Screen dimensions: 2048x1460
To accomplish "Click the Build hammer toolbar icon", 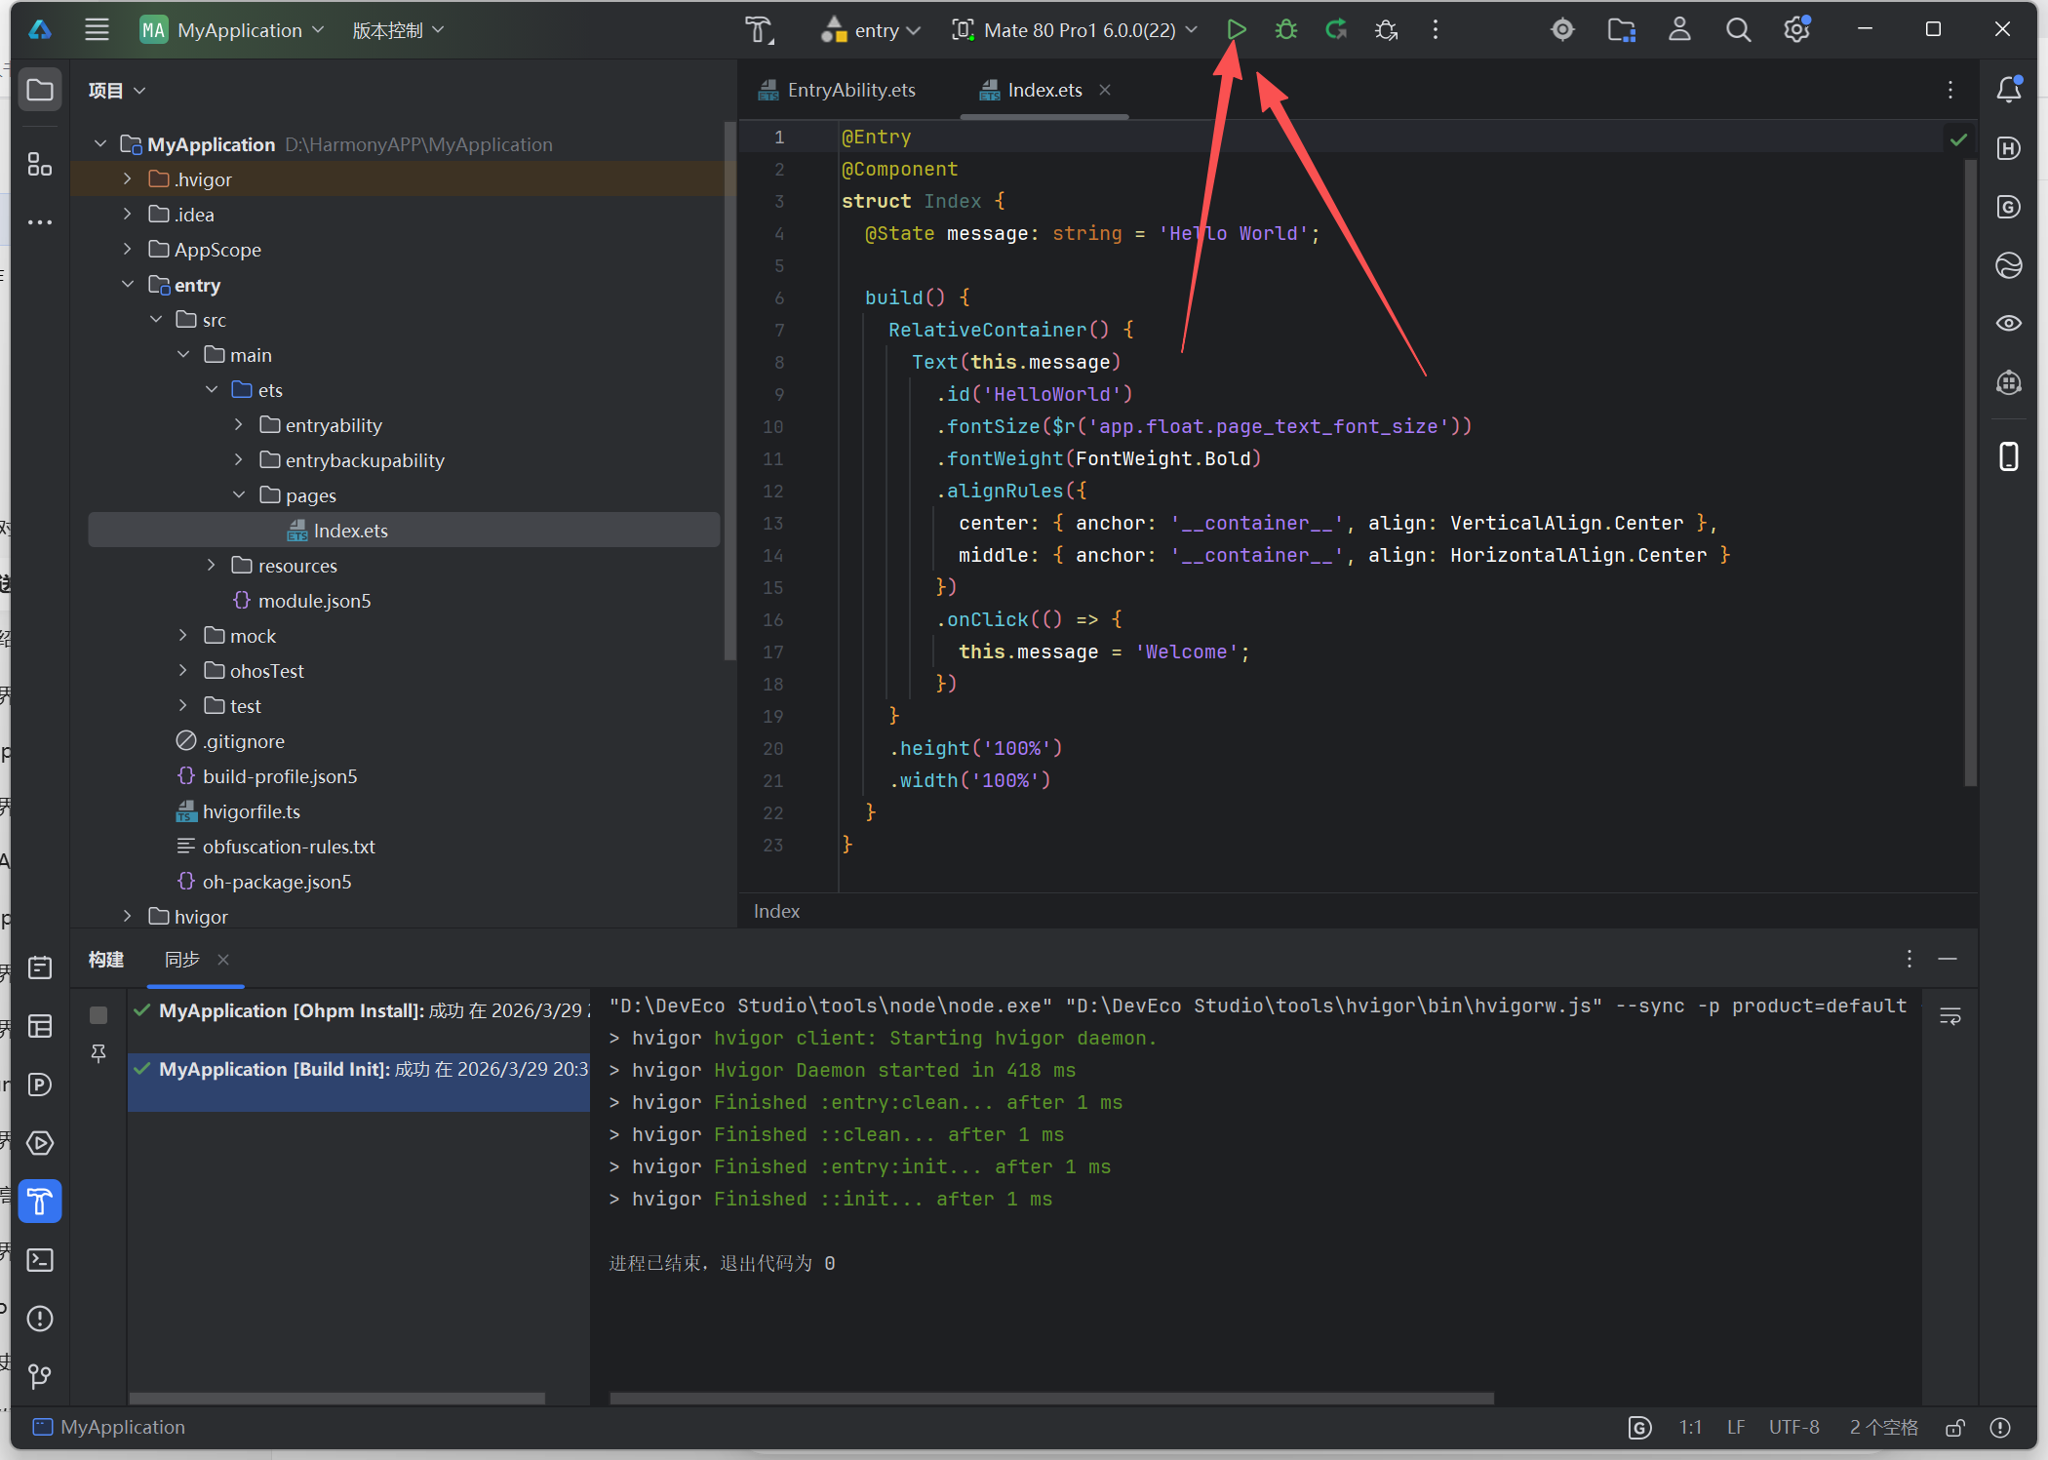I will (x=759, y=29).
